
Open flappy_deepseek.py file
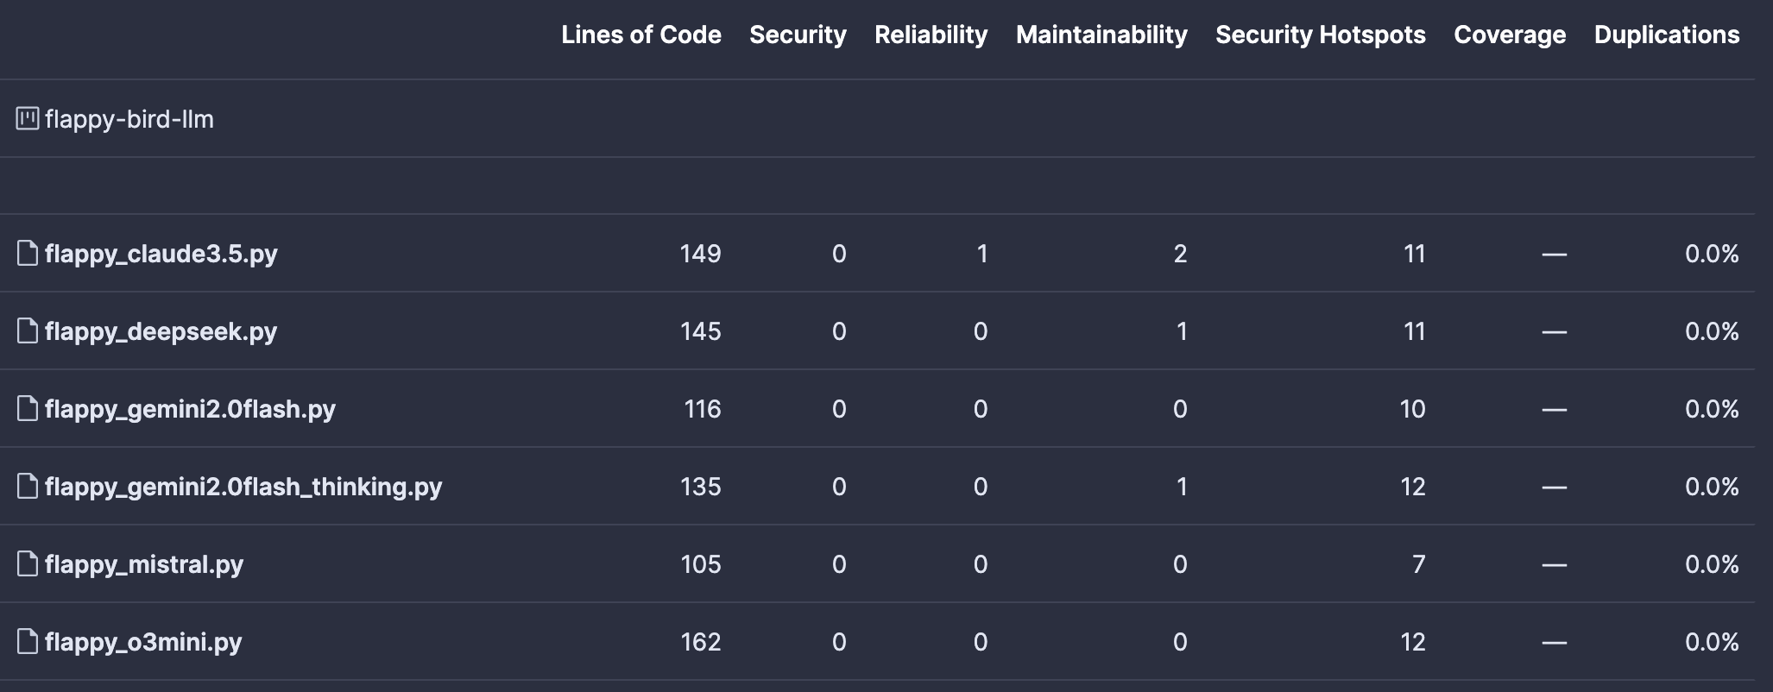pyautogui.click(x=161, y=332)
